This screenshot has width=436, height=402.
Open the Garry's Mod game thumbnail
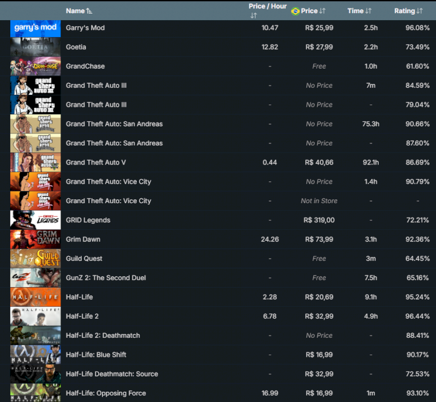35,28
